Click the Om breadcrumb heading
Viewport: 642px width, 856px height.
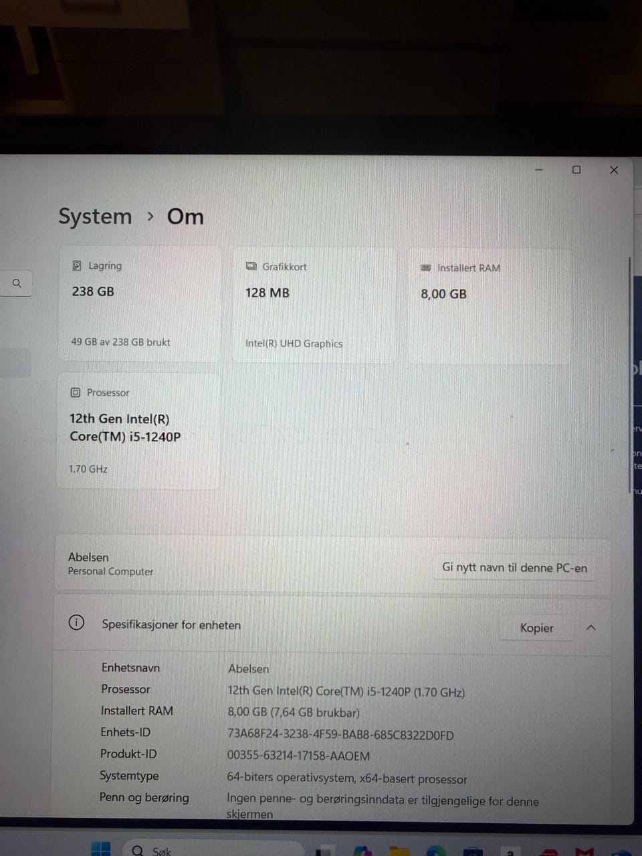(185, 216)
